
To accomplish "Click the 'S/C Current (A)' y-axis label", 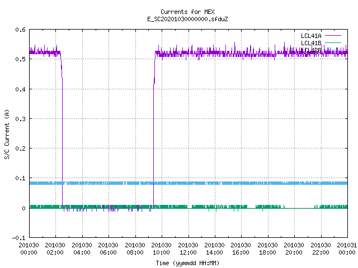I will 7,134.
